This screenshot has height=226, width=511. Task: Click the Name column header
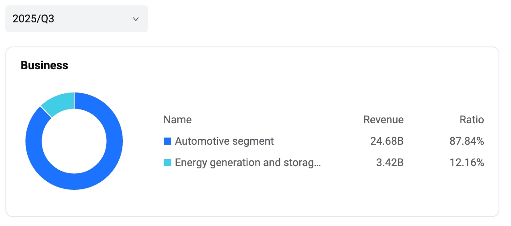click(x=177, y=120)
